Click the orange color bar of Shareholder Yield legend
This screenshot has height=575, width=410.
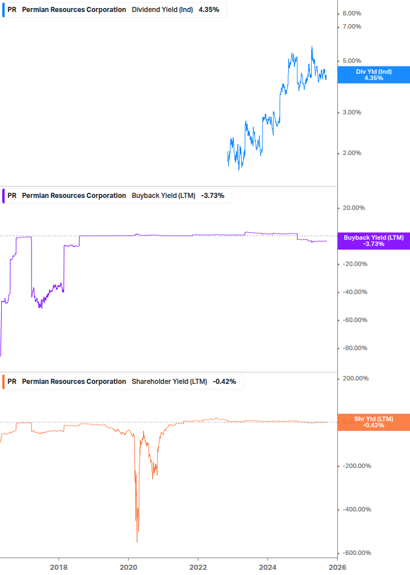3,382
